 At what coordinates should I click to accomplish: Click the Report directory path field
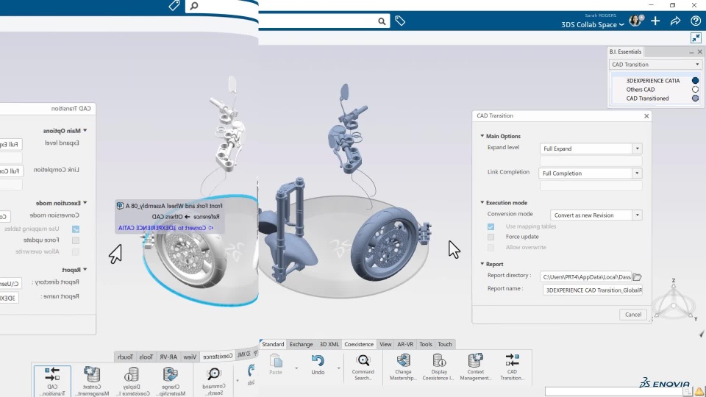tap(586, 277)
